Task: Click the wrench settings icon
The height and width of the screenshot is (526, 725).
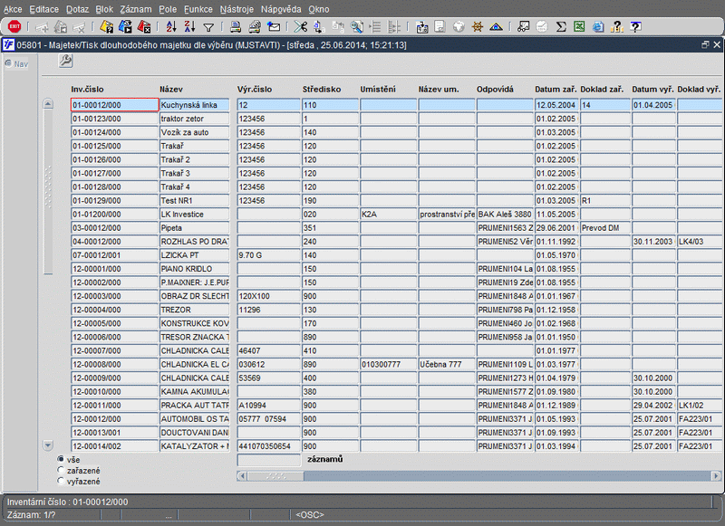Action: 65,61
